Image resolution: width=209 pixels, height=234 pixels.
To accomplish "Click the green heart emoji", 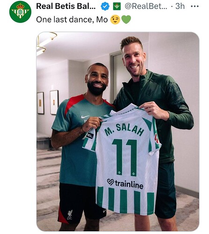I will [126, 20].
